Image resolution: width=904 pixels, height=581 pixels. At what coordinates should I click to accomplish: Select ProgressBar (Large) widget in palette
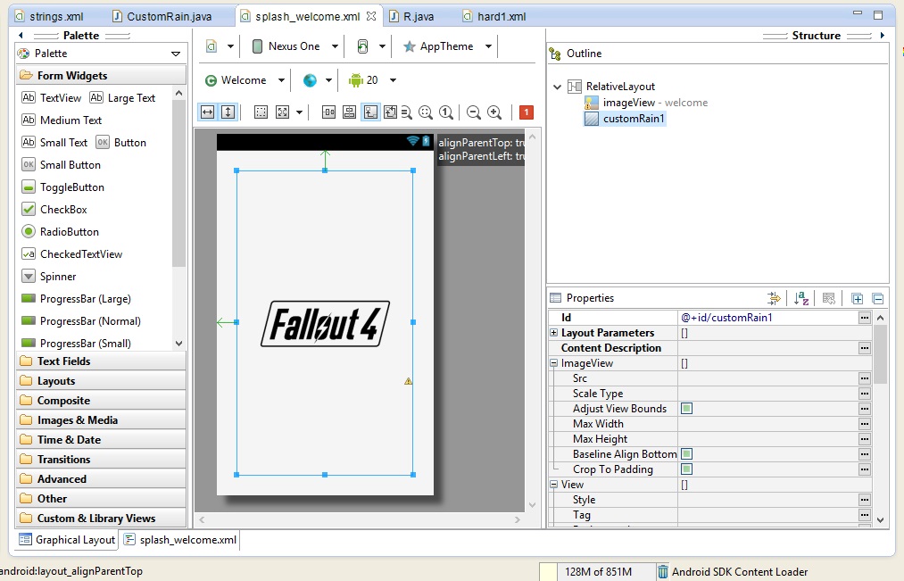[x=76, y=299]
